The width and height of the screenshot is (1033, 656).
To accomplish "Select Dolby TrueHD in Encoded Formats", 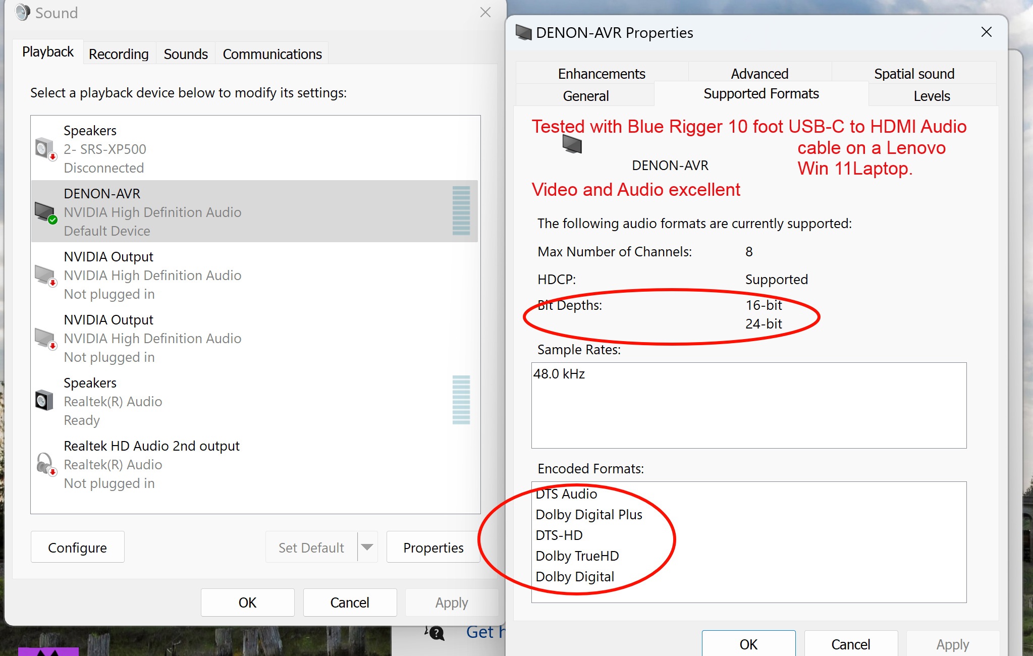I will click(577, 556).
